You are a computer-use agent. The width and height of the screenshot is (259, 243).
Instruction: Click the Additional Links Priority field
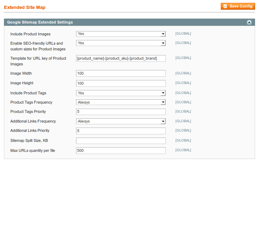121,131
